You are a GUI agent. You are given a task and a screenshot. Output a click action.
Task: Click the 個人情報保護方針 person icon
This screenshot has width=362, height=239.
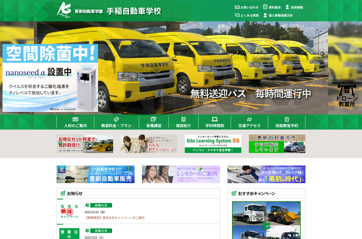[265, 15]
